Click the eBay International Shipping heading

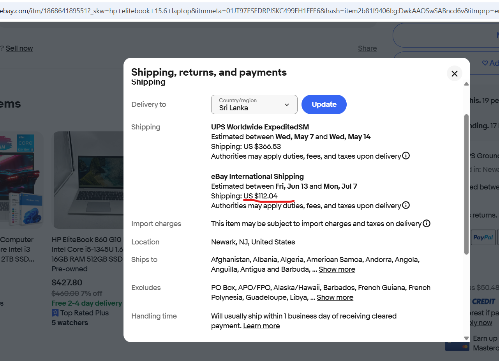[257, 176]
